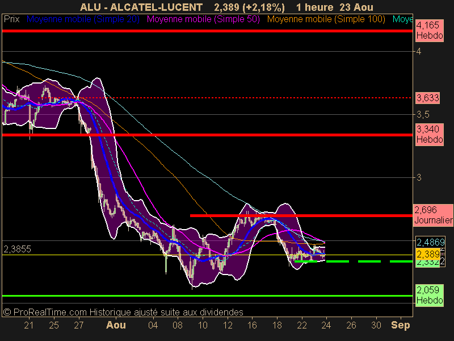
Task: Click the '3' price axis tick
Action: pyautogui.click(x=419, y=177)
